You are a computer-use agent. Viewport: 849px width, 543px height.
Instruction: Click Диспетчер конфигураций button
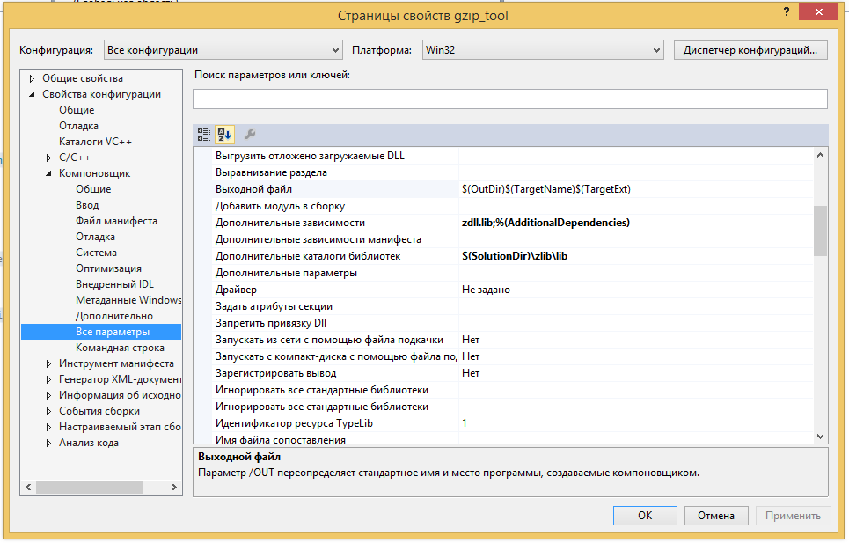coord(750,50)
